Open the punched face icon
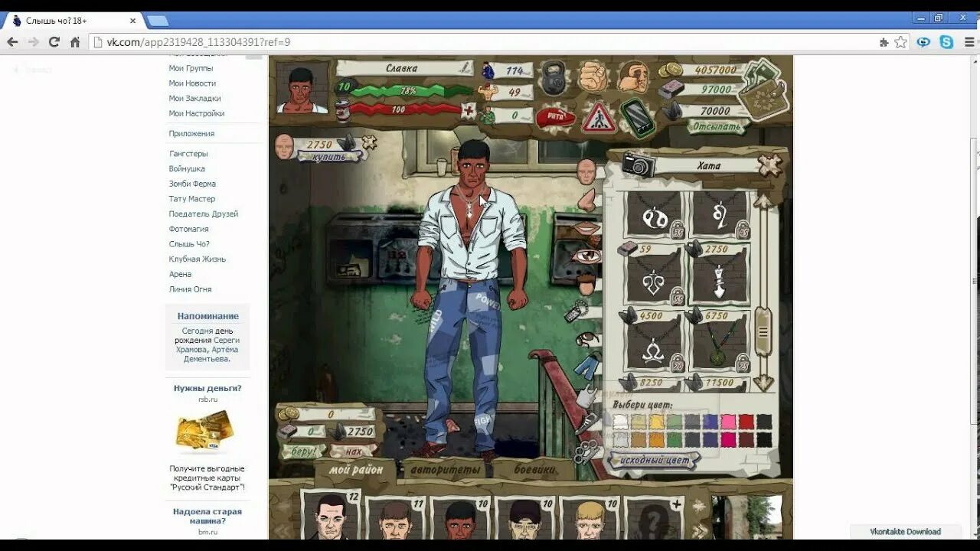This screenshot has width=980, height=551. coord(633,77)
